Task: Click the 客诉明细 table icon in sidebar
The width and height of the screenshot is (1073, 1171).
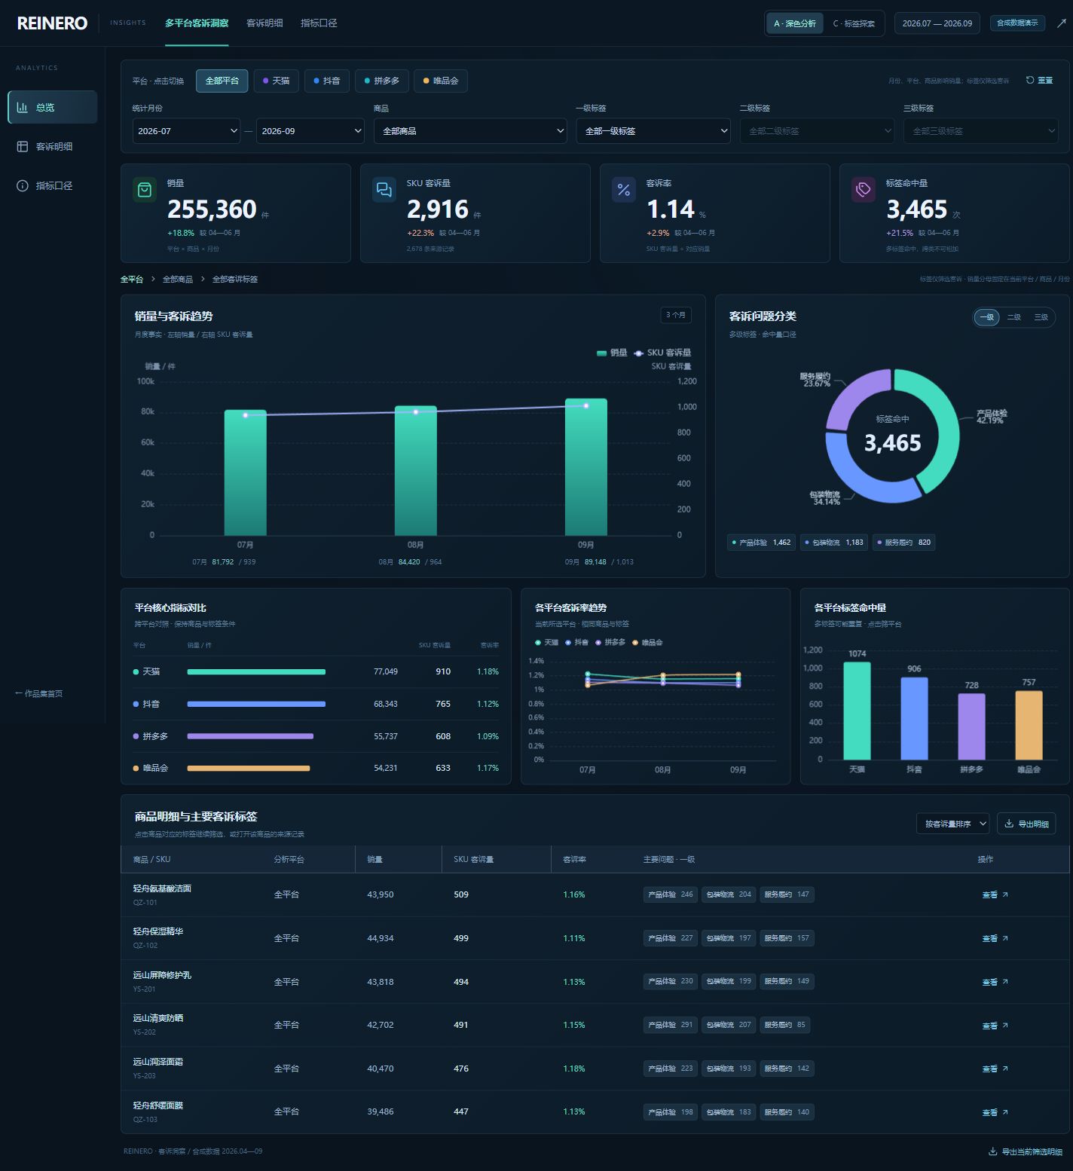Action: 23,147
